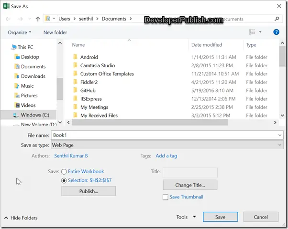Image resolution: width=288 pixels, height=229 pixels.
Task: Open the Organize menu
Action: 19,32
